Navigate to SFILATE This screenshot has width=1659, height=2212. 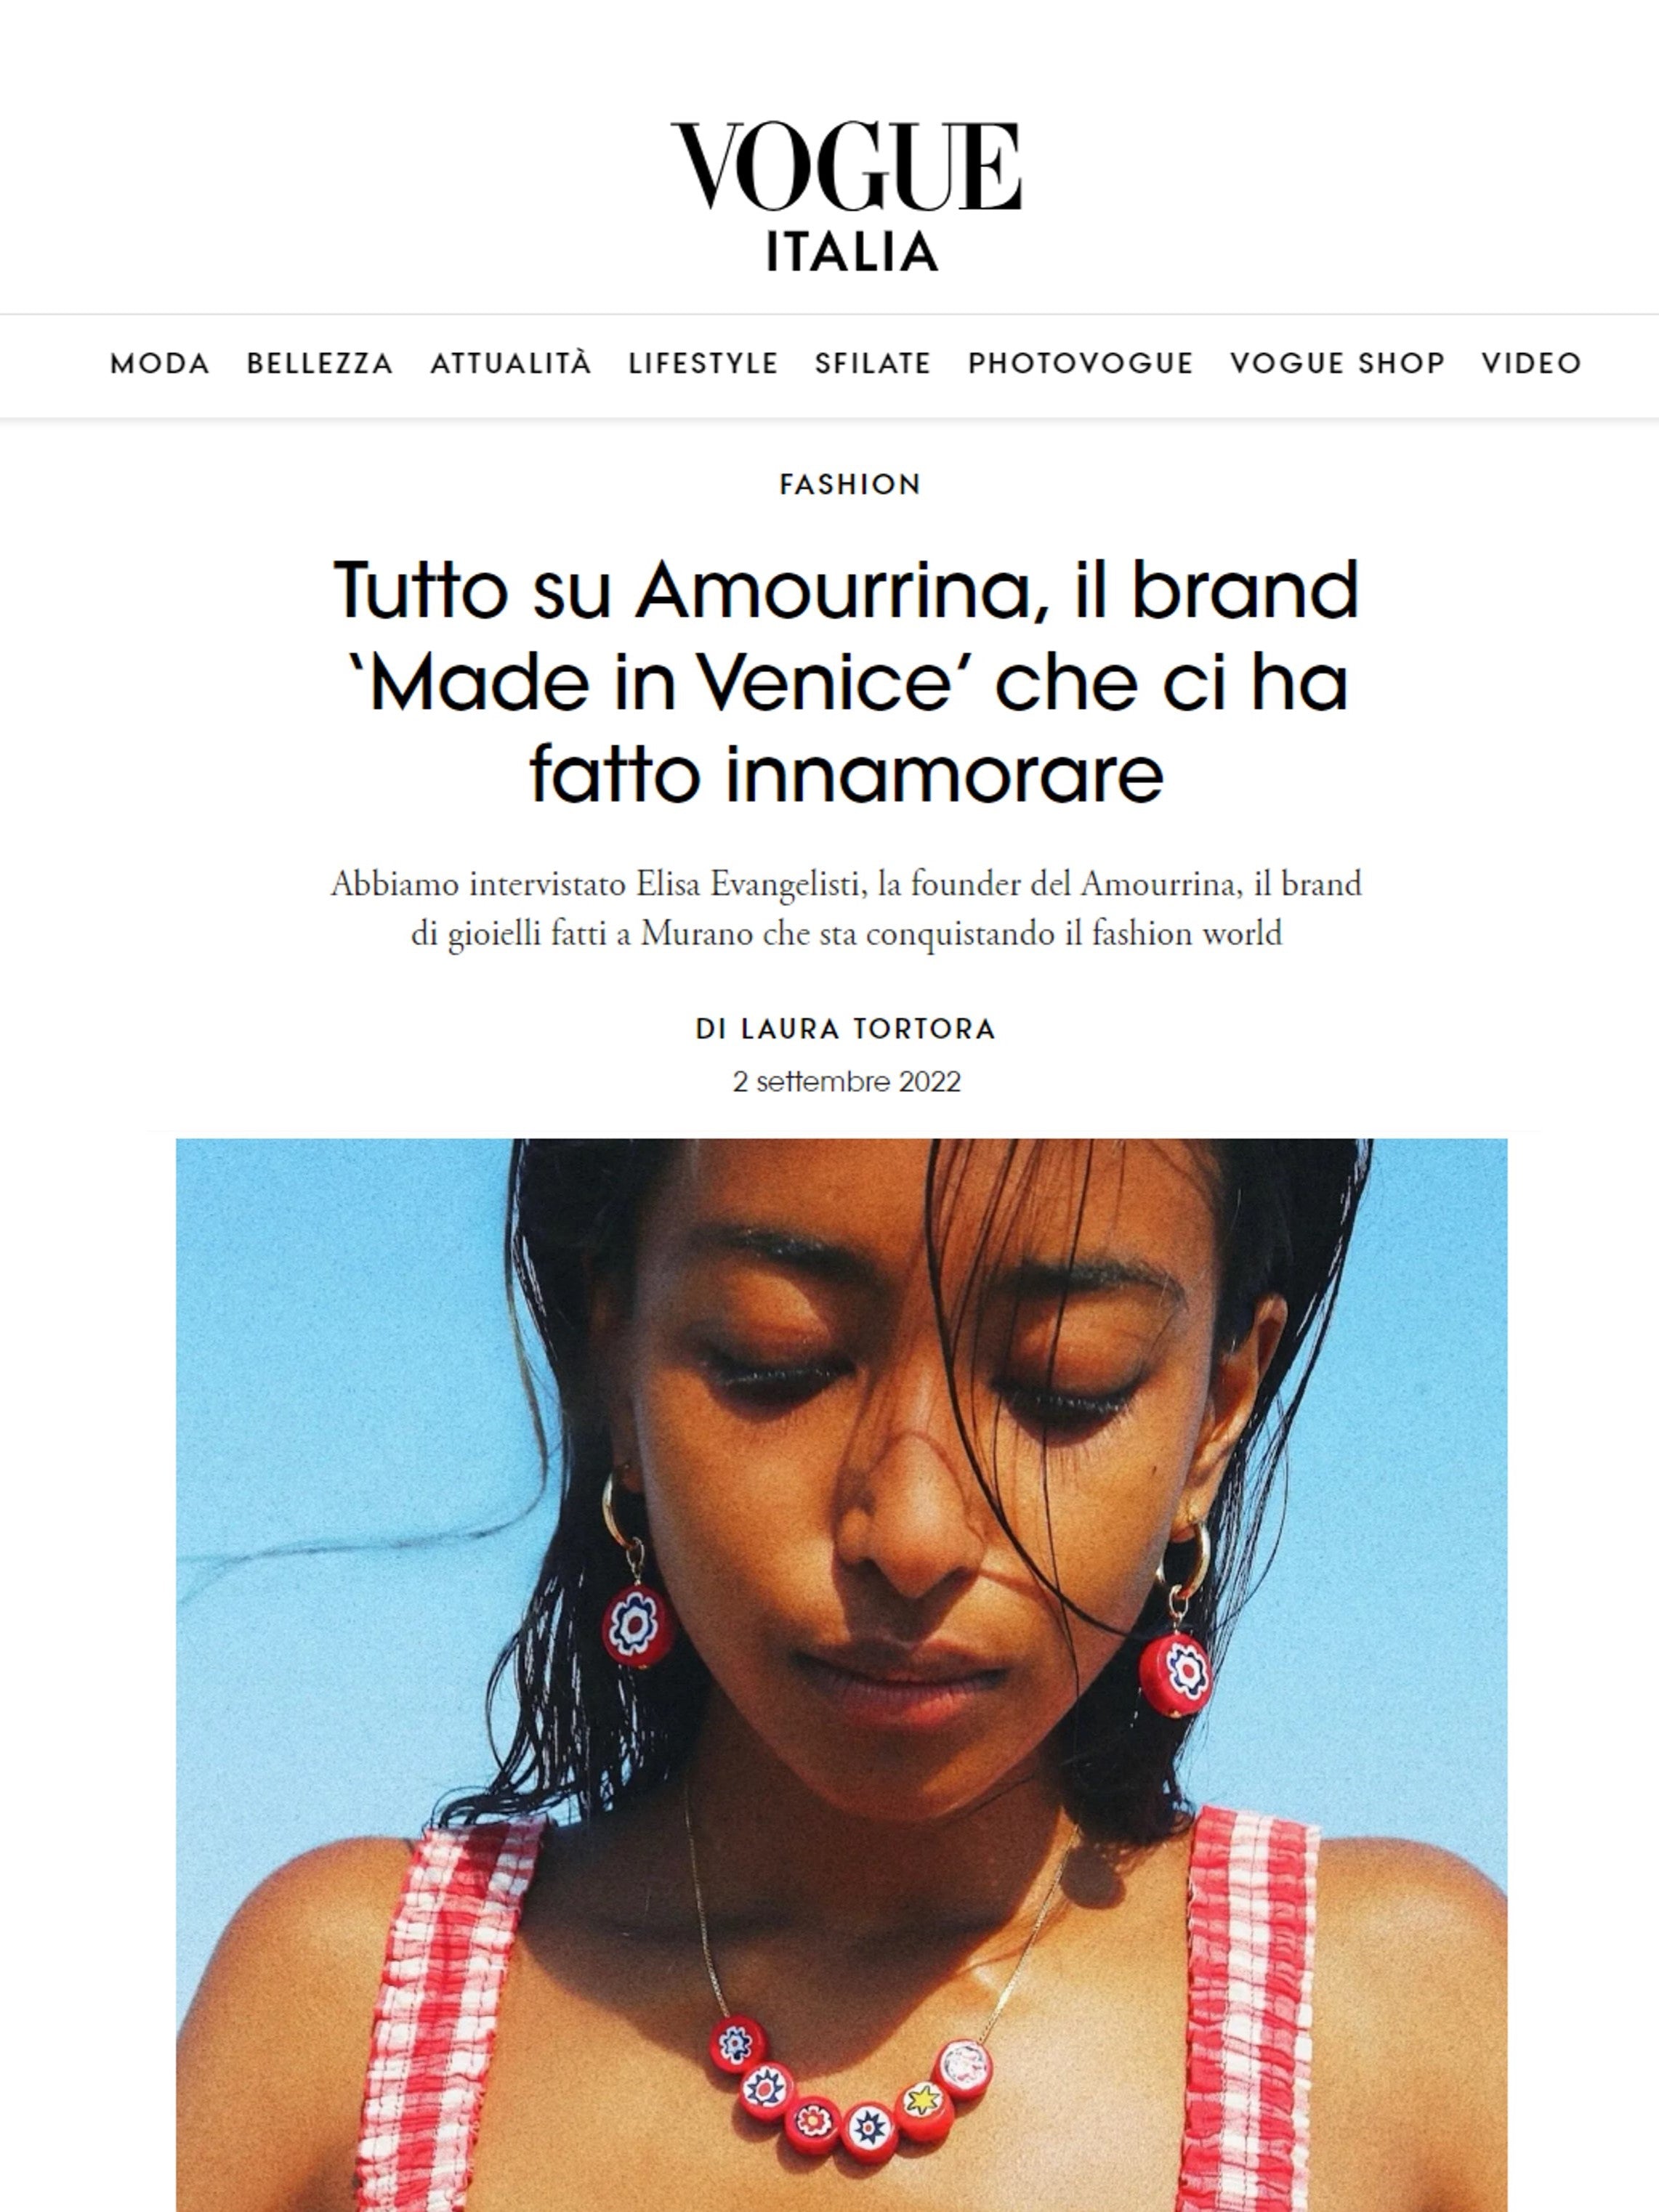(x=873, y=363)
